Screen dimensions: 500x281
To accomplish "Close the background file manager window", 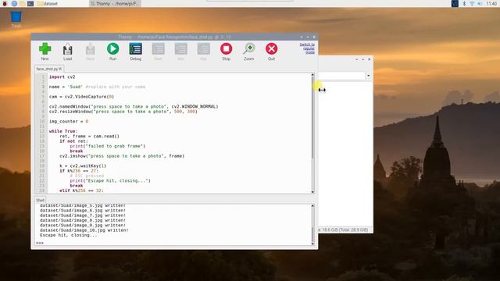I will coord(370,59).
